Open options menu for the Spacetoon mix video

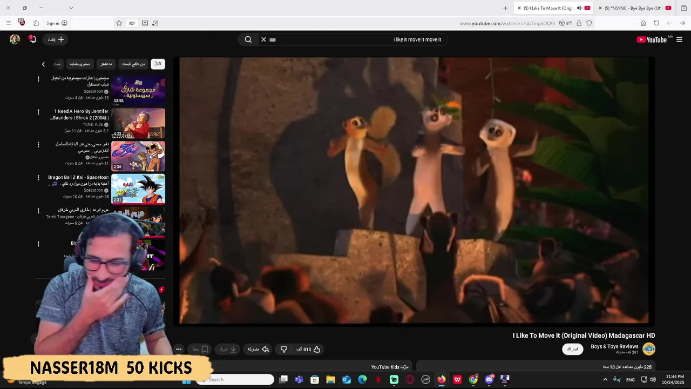click(x=38, y=79)
